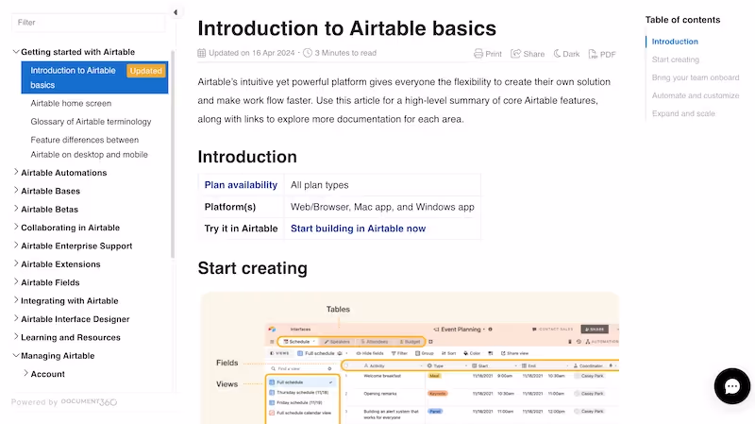Click the calendar icon beside the updated date

click(x=202, y=53)
